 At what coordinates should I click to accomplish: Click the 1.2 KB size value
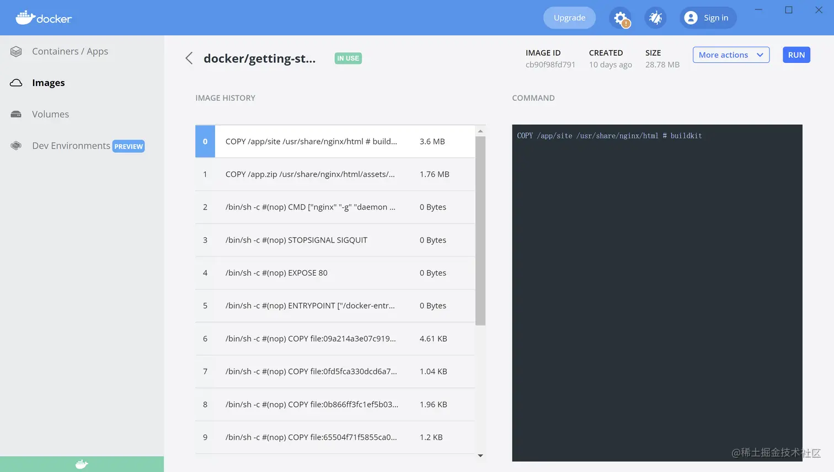point(431,437)
